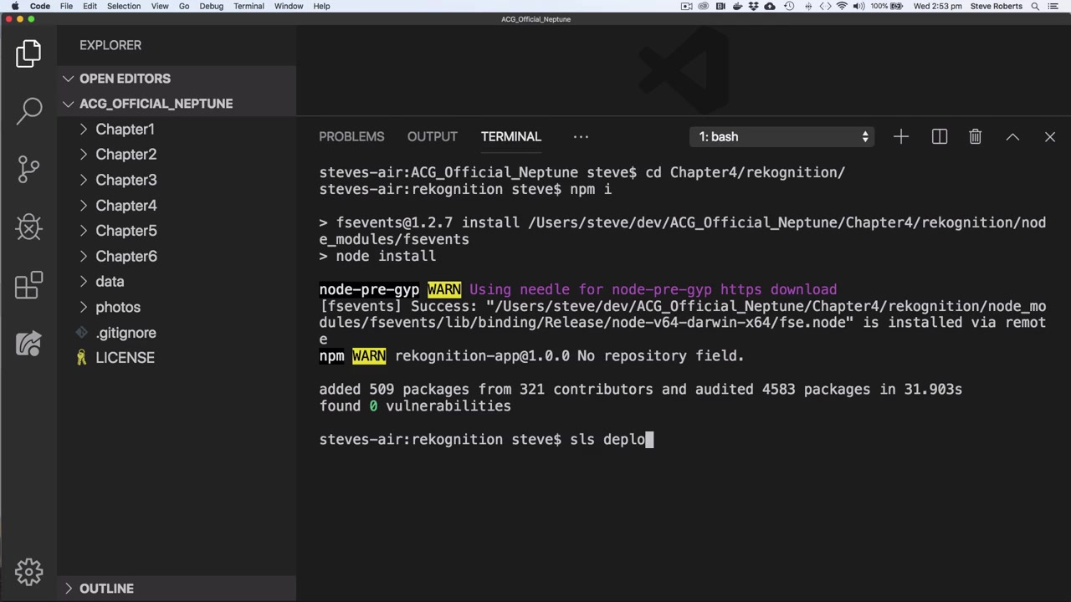The image size is (1071, 602).
Task: Expand the Chapter2 folder
Action: [x=126, y=154]
